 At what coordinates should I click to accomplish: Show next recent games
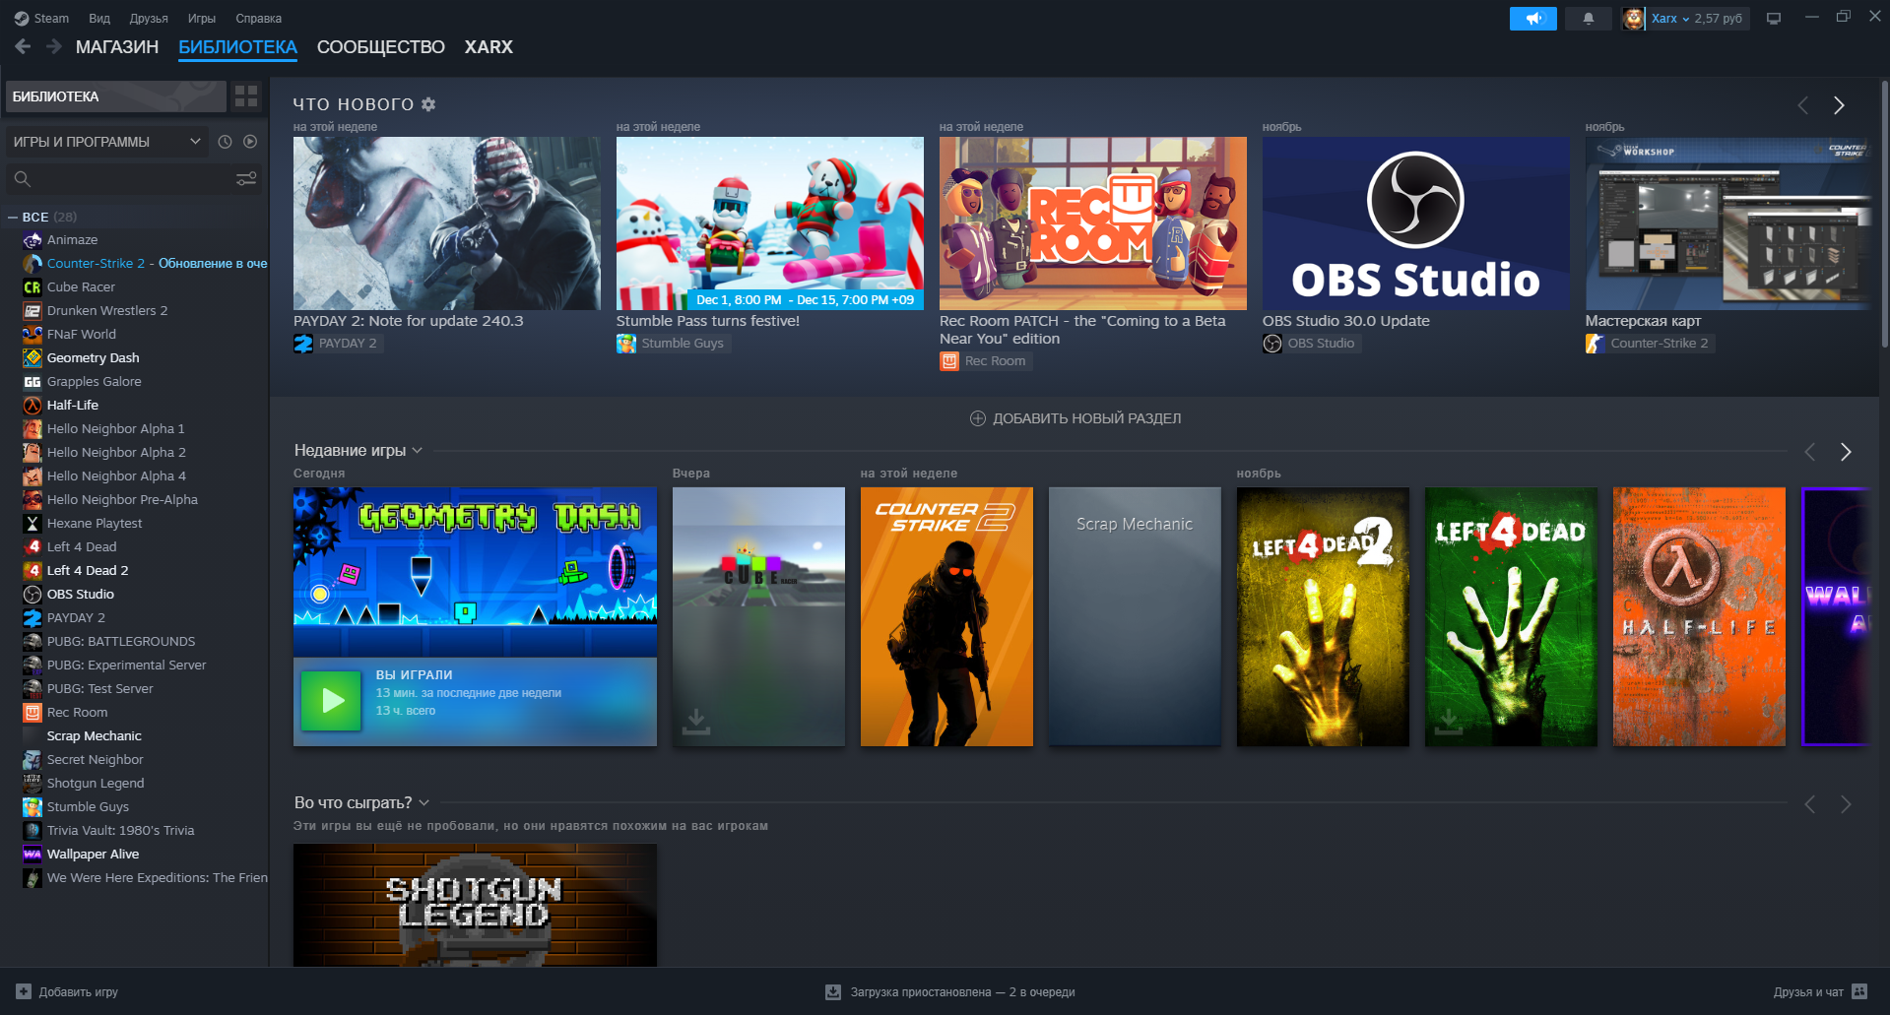[1846, 452]
